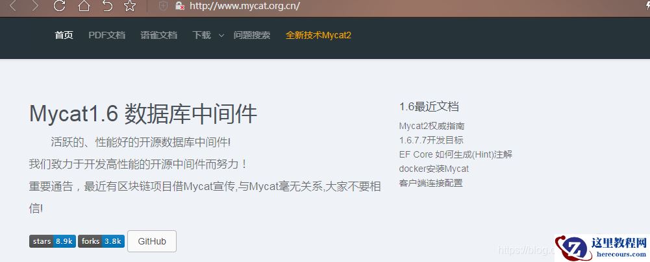The width and height of the screenshot is (650, 262).
Task: Click the 活跃的、性能好的开源数据库中间件 text
Action: (140, 143)
